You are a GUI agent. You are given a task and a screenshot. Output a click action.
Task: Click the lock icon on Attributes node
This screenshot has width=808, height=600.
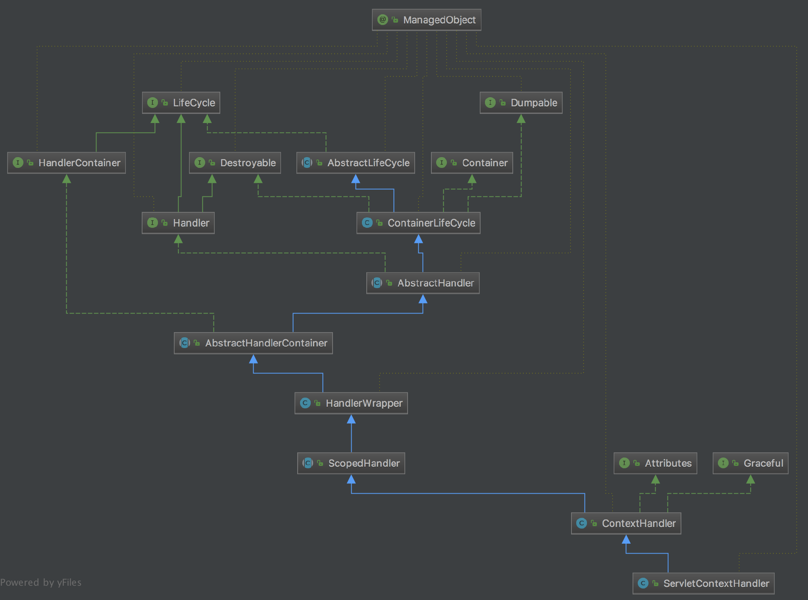(x=637, y=463)
